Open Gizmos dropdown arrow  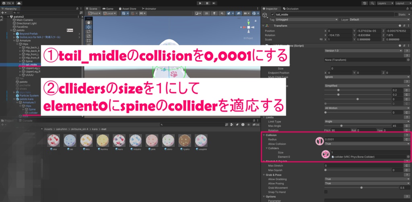click(x=258, y=13)
